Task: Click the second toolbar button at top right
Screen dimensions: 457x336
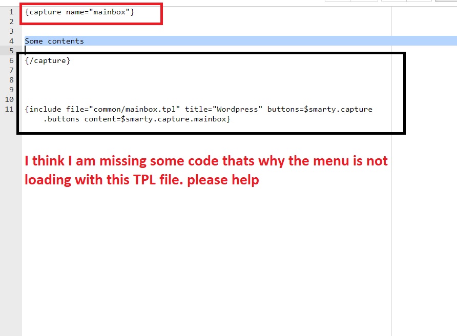Action: [364, 2]
